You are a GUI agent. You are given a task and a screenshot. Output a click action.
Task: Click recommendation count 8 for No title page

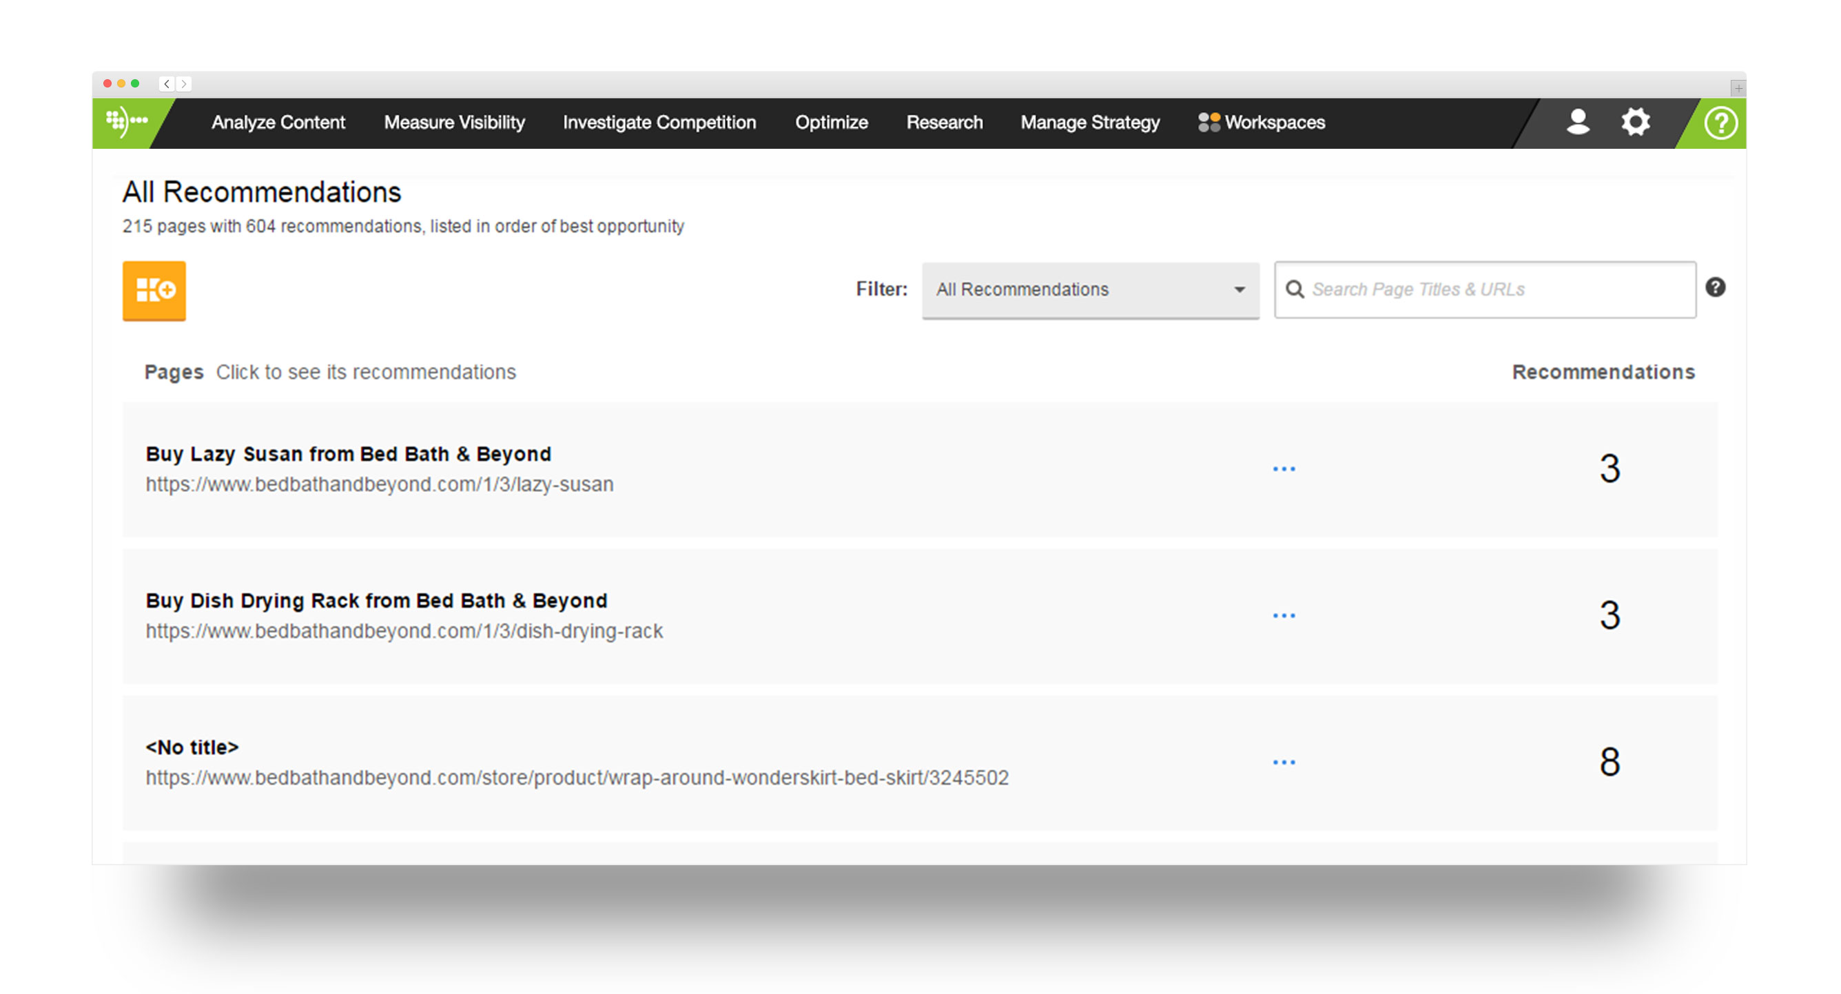pos(1609,762)
